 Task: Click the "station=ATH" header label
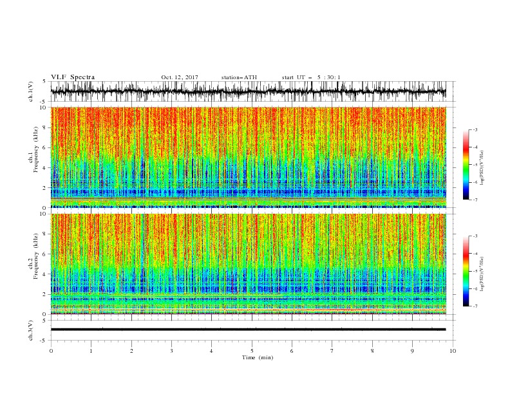coord(239,77)
